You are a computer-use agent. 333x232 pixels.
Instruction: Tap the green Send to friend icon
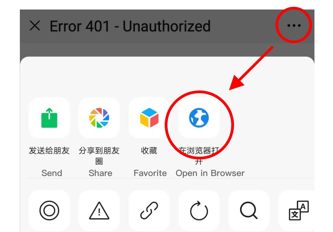click(49, 118)
